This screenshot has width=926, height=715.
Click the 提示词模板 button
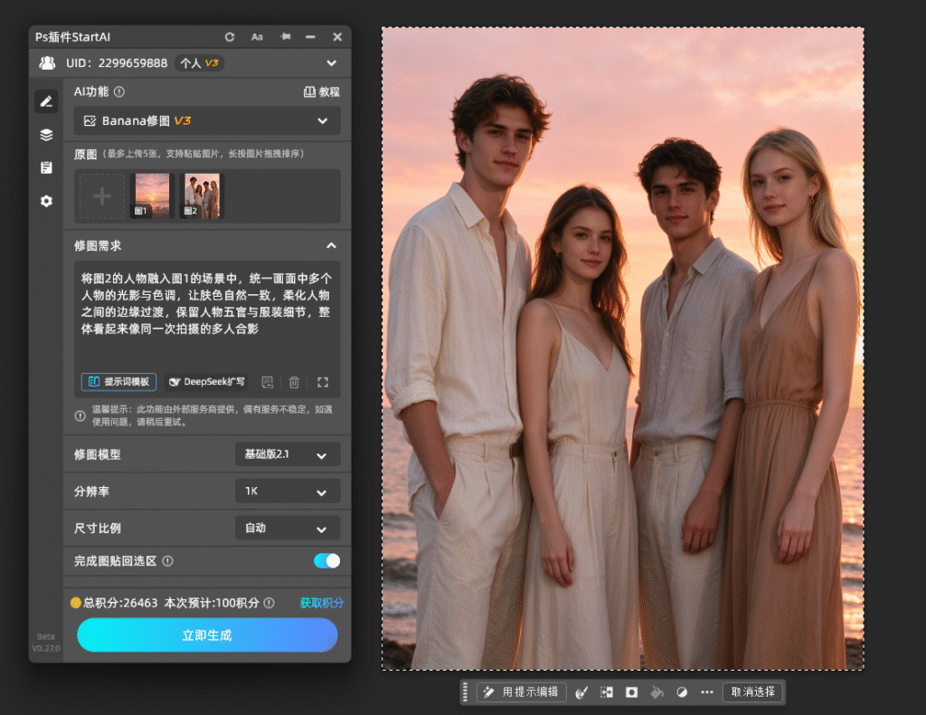pos(118,382)
